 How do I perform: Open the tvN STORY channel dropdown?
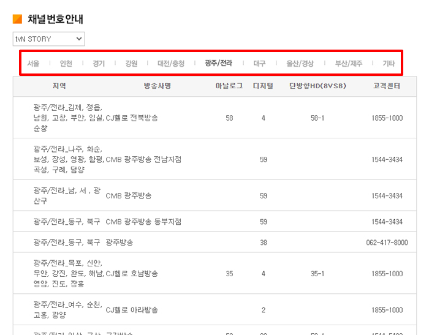48,39
